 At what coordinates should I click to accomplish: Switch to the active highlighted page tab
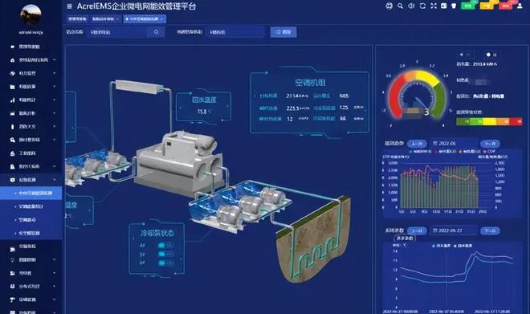click(145, 19)
